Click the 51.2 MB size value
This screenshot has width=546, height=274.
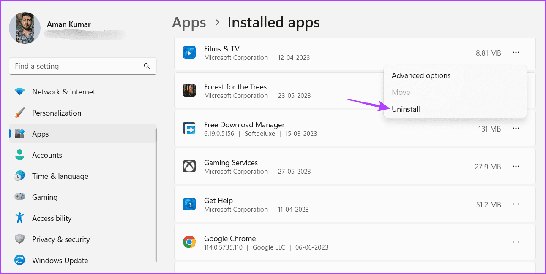click(488, 205)
